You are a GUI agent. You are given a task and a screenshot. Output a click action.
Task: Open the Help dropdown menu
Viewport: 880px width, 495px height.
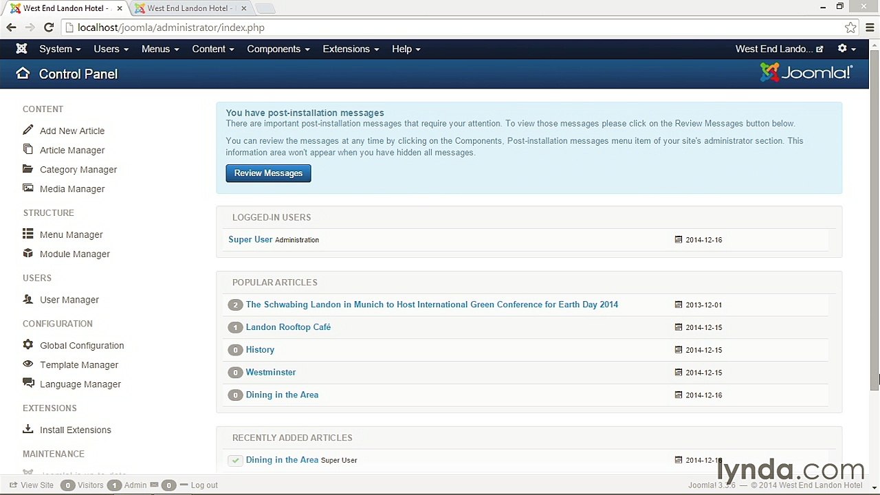pos(406,49)
